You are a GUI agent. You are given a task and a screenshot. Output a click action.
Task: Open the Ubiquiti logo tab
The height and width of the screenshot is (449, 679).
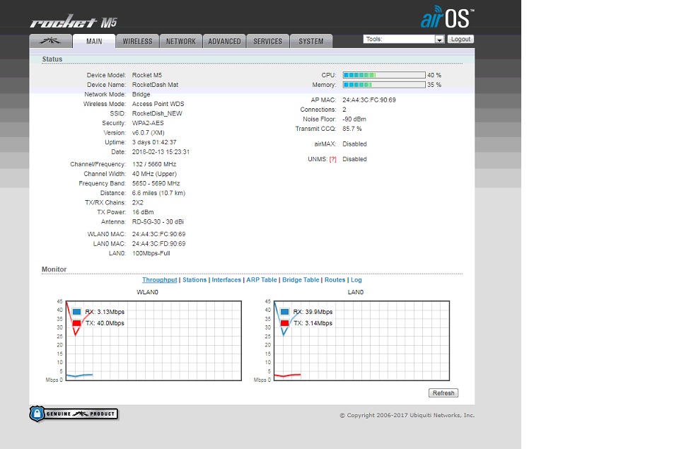51,41
